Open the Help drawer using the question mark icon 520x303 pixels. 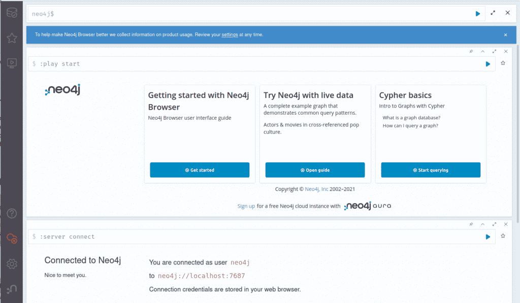point(11,213)
